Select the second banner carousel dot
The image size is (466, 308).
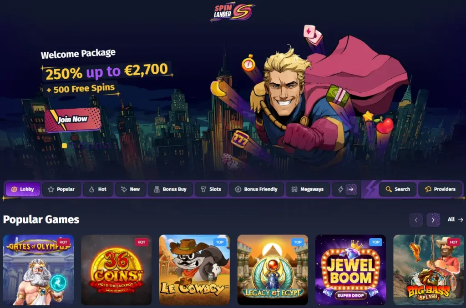tap(73, 146)
